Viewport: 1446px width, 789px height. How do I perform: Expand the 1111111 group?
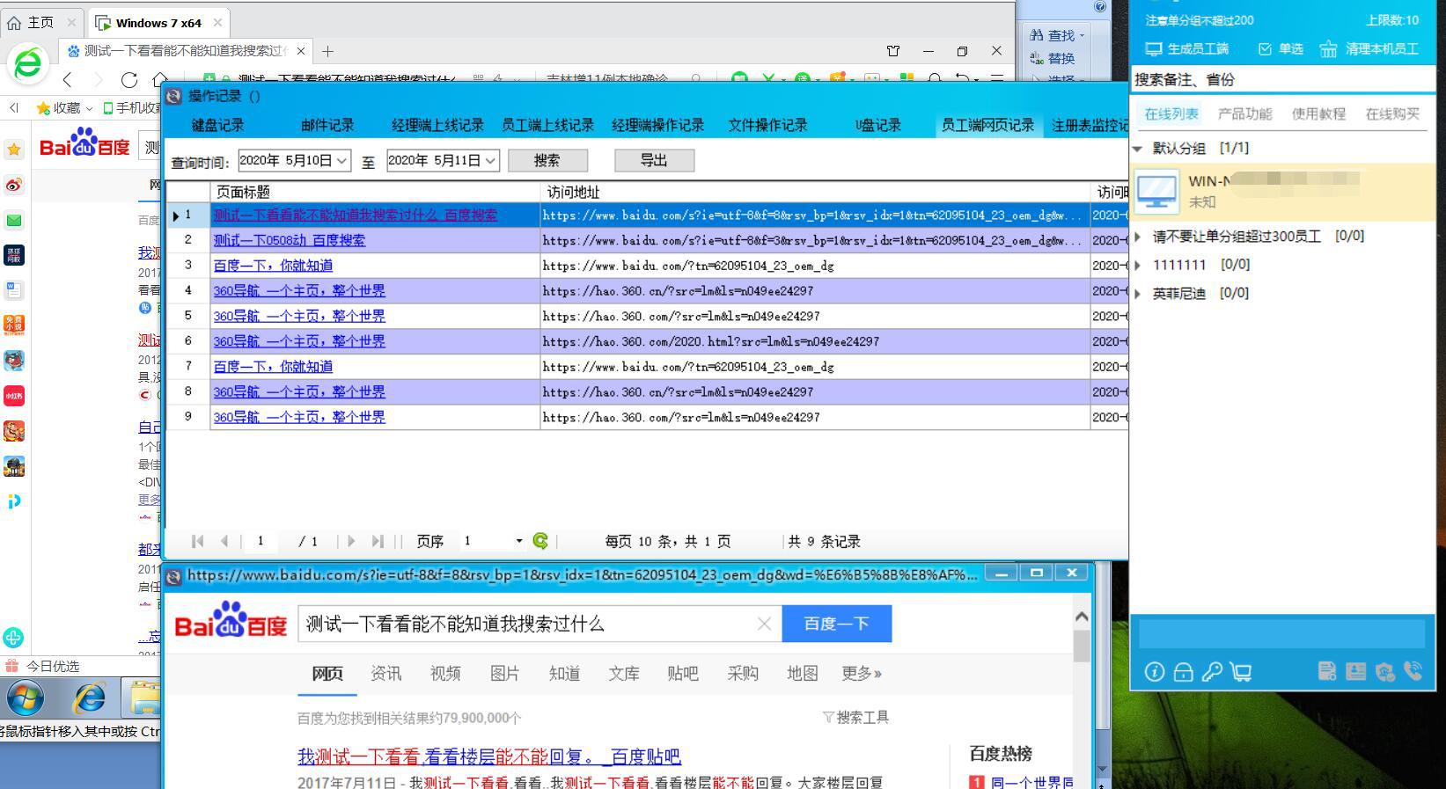tap(1138, 265)
